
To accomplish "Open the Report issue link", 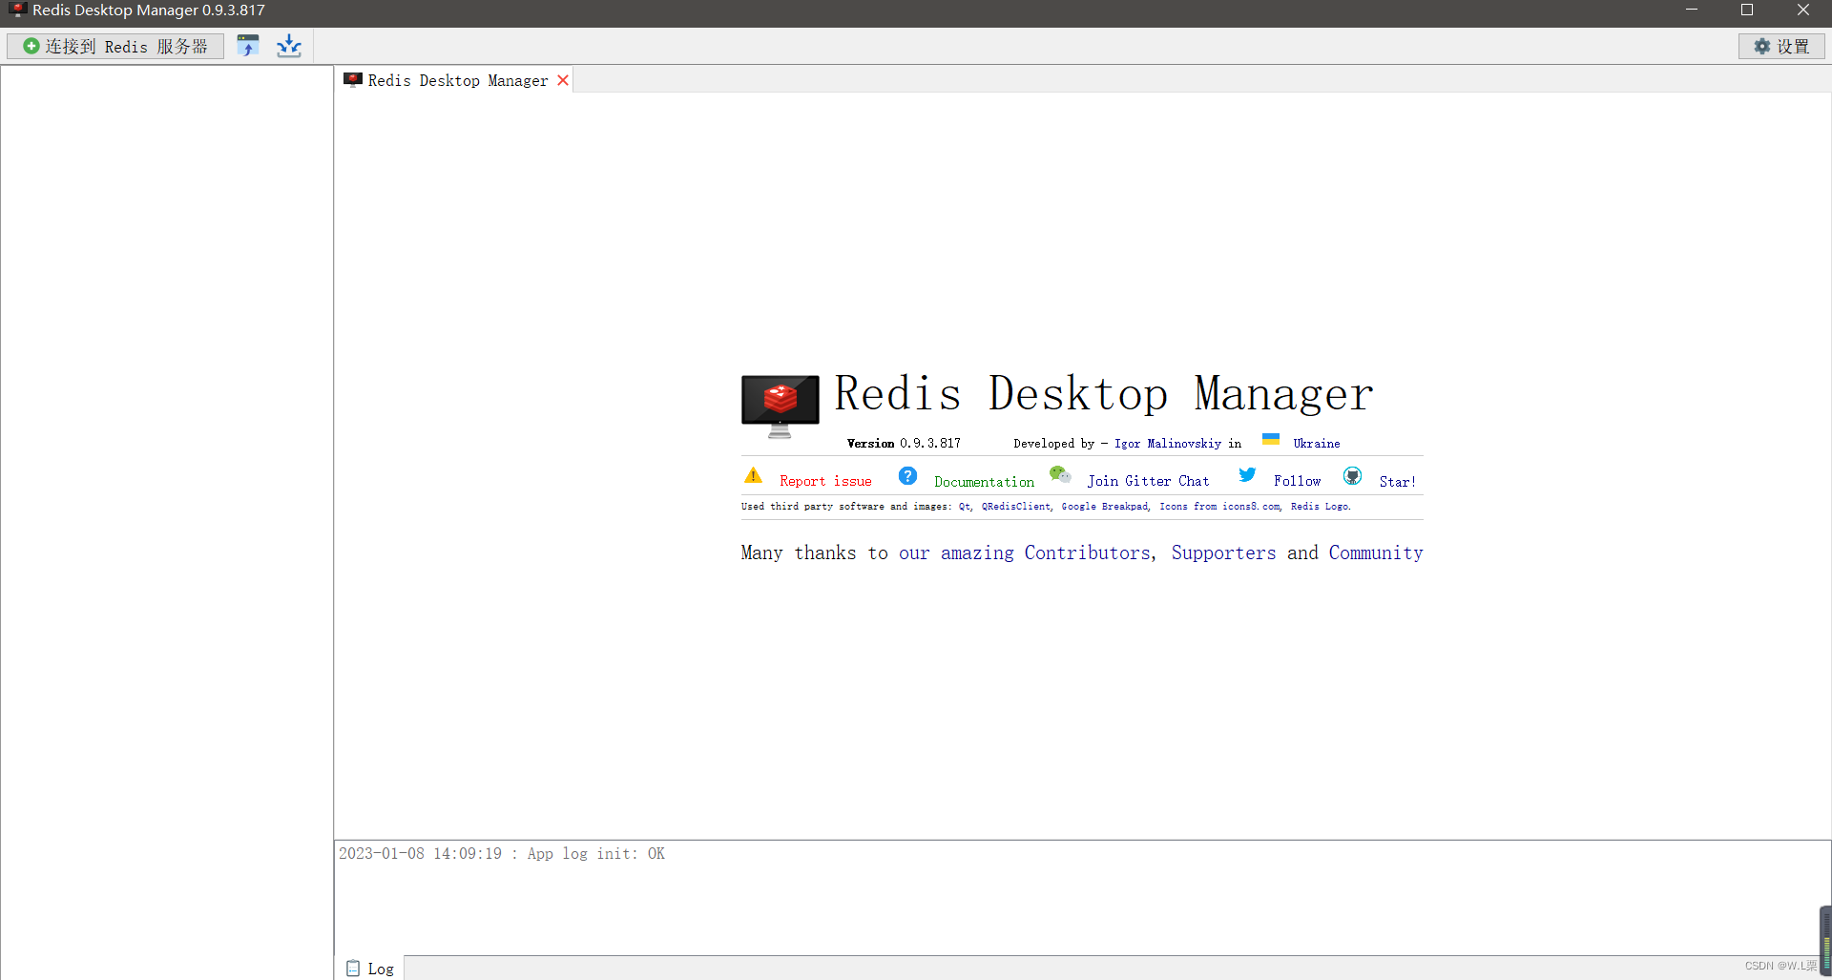I will [825, 482].
